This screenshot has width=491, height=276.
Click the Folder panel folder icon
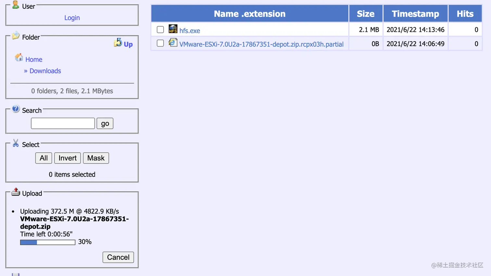click(16, 35)
